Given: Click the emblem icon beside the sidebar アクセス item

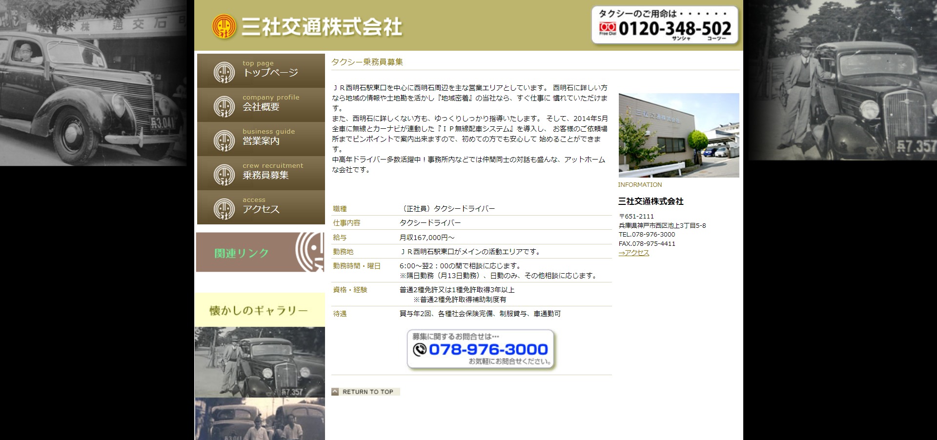Looking at the screenshot, I should tap(224, 209).
